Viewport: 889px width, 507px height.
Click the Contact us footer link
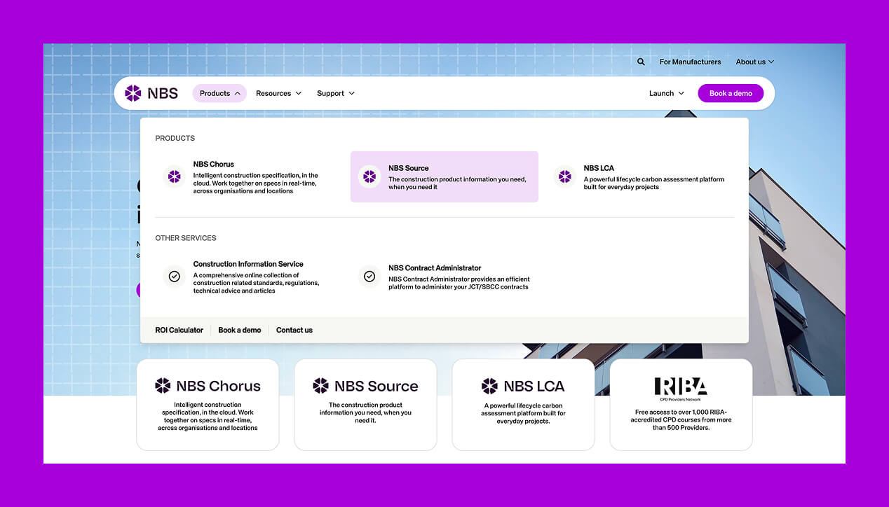[x=294, y=330]
